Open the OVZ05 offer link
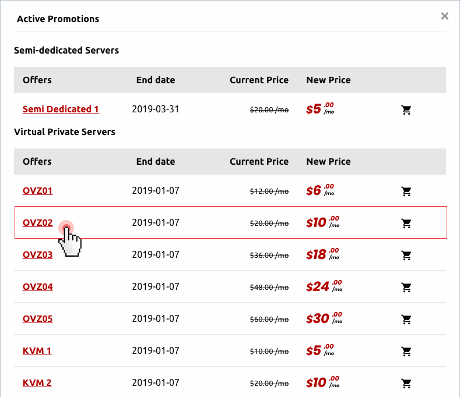Screen dimensions: 460x397 [37, 318]
